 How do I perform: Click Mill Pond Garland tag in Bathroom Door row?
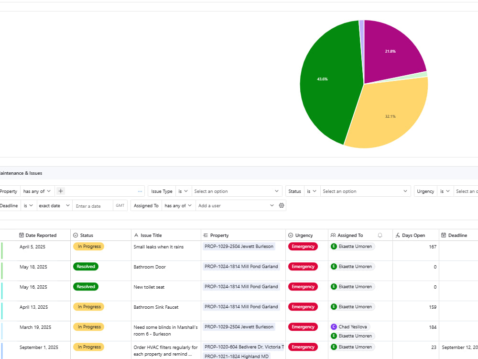[x=241, y=267]
